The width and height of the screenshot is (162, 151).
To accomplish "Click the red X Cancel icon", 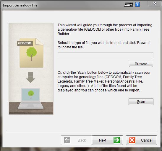I will pos(132,140).
